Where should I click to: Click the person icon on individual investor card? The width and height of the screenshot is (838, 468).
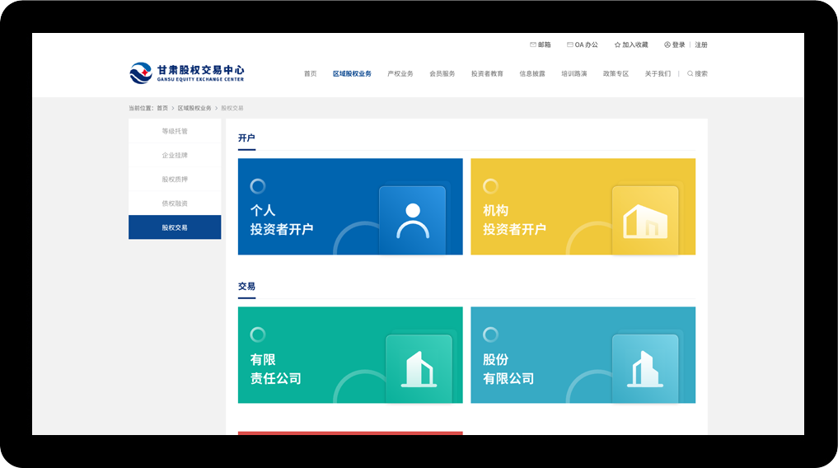(x=412, y=220)
